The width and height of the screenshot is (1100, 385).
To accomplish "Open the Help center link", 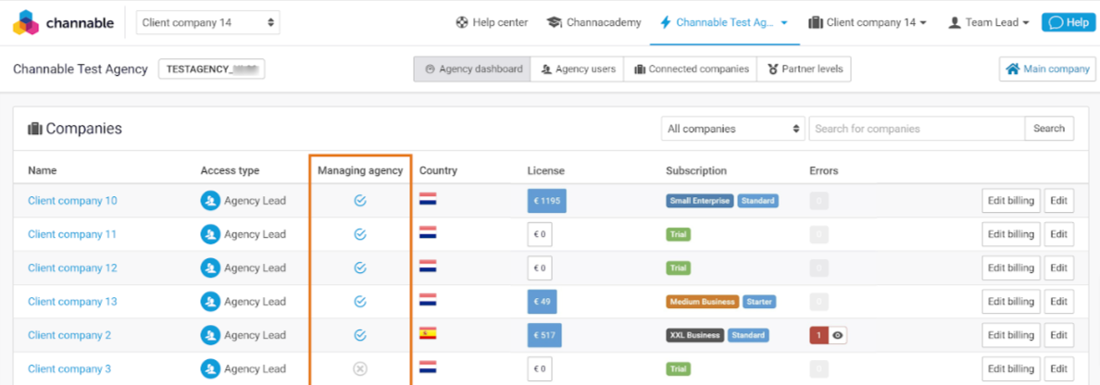I will pyautogui.click(x=492, y=22).
